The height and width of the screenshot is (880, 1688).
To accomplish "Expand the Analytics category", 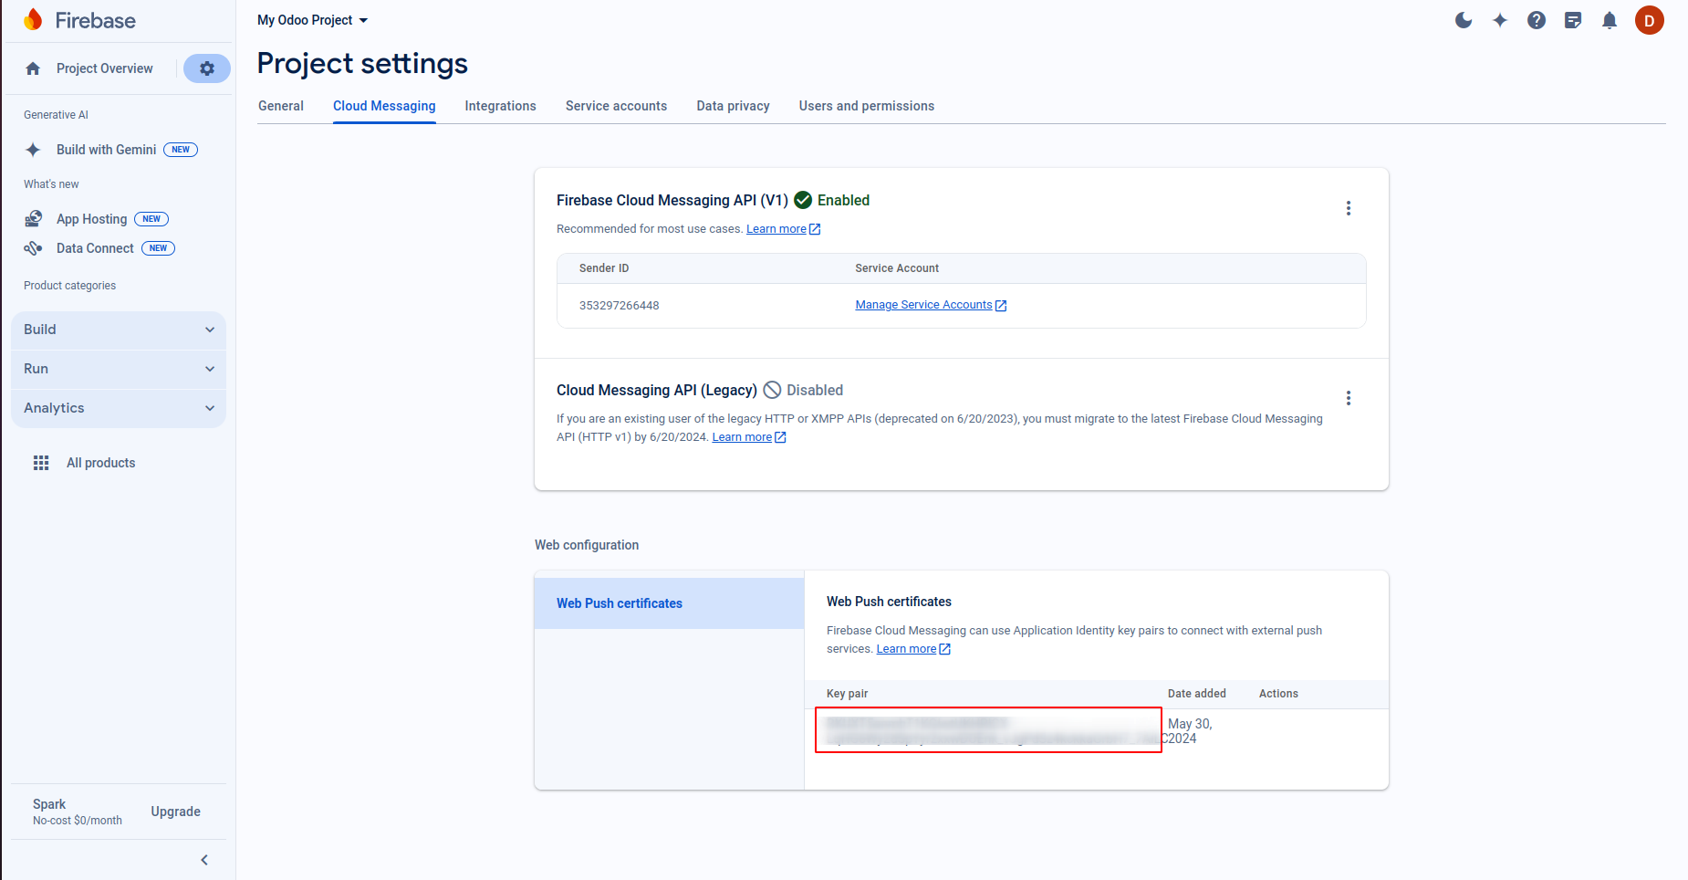I will point(119,408).
